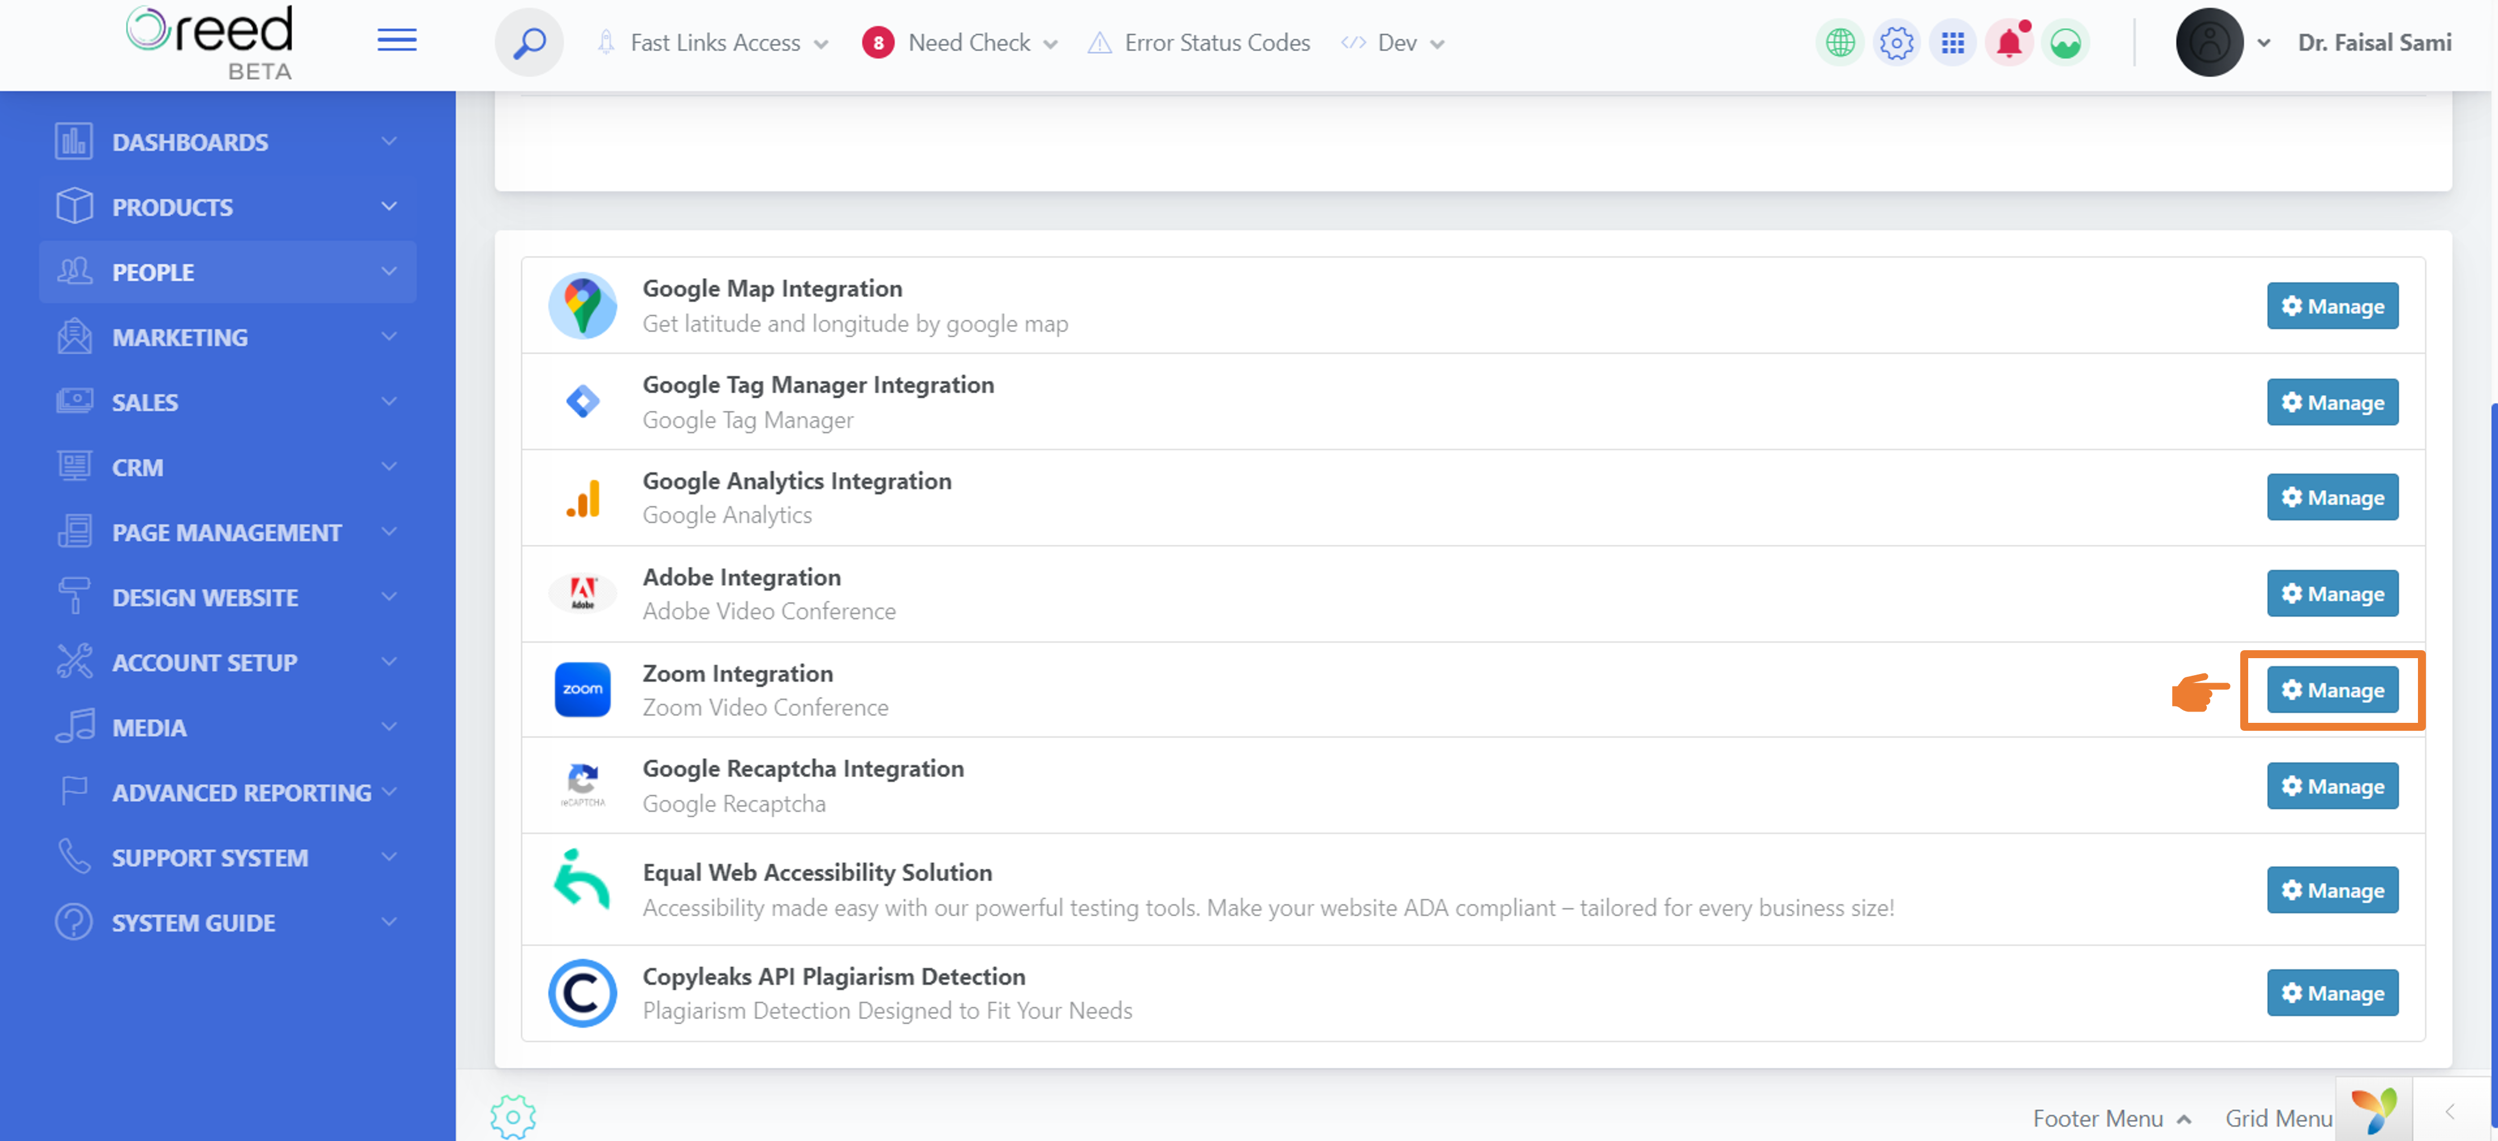Expand the Dashboards sidebar chevron

point(389,141)
